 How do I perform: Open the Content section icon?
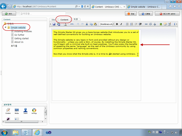[x=8, y=111]
